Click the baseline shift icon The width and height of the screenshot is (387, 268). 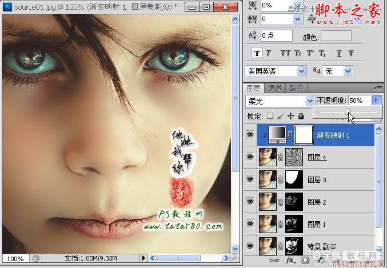coord(253,36)
